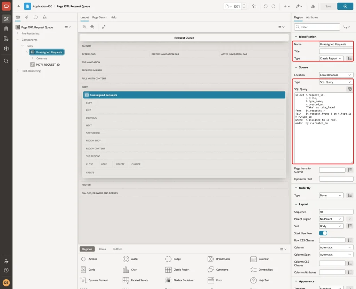The width and height of the screenshot is (356, 289).
Task: Click the Save button
Action: coord(328,6)
